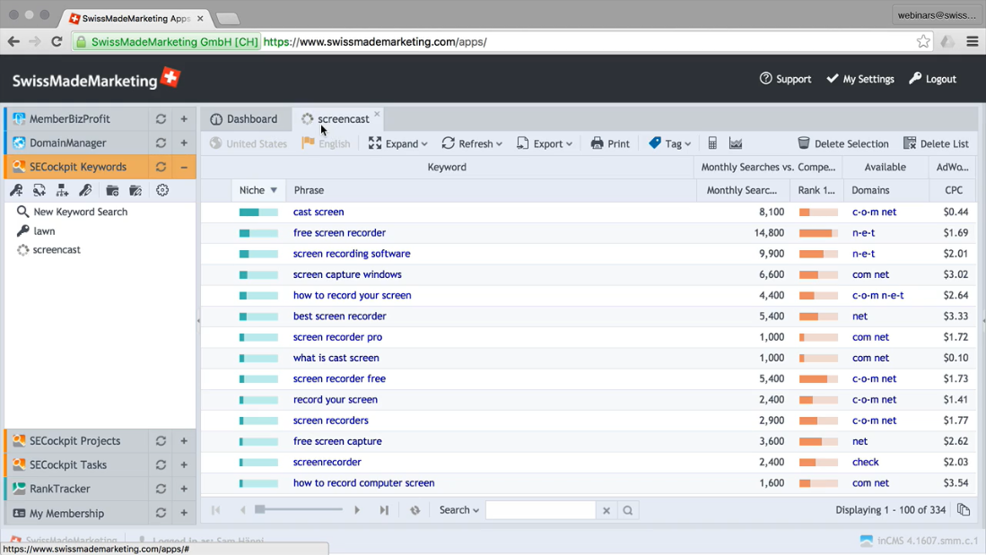Viewport: 986px width, 555px height.
Task: Collapse the SECockpit Keywords section
Action: pyautogui.click(x=184, y=167)
